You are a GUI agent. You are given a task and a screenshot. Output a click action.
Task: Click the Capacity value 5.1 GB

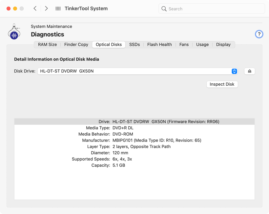(x=119, y=165)
